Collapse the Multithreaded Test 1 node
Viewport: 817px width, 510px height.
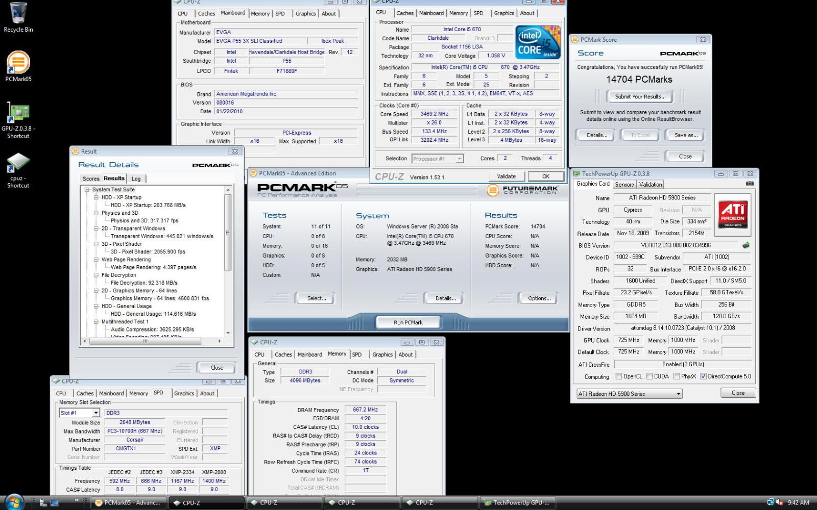pos(96,322)
